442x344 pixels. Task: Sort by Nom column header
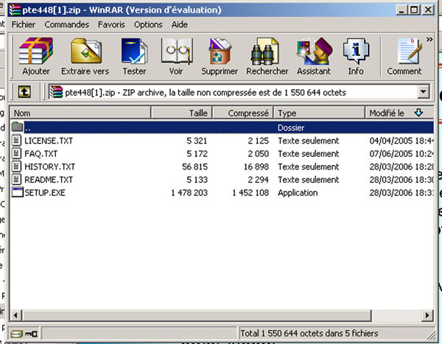pos(80,113)
